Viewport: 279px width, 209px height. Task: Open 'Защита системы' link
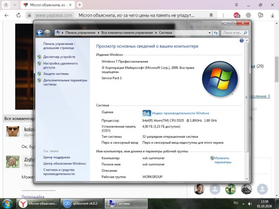point(56,74)
